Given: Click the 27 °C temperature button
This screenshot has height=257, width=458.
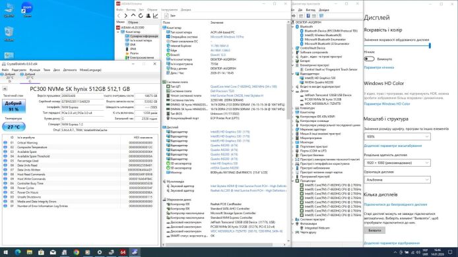Looking at the screenshot, I should click(x=14, y=127).
